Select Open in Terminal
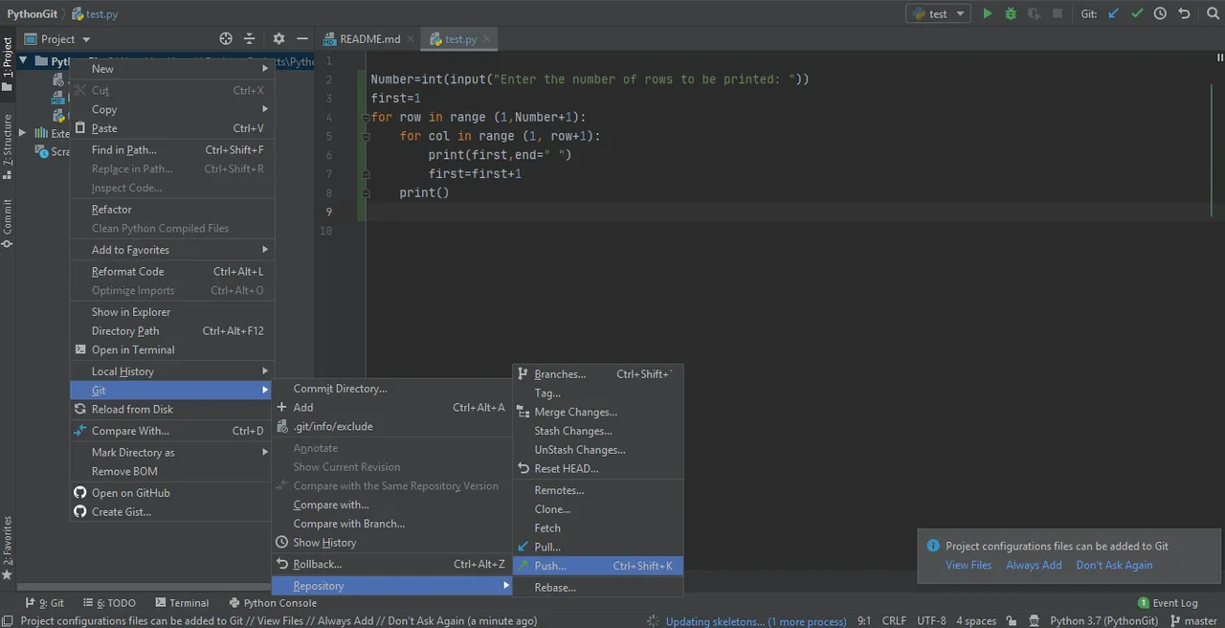This screenshot has height=628, width=1225. coord(172,349)
